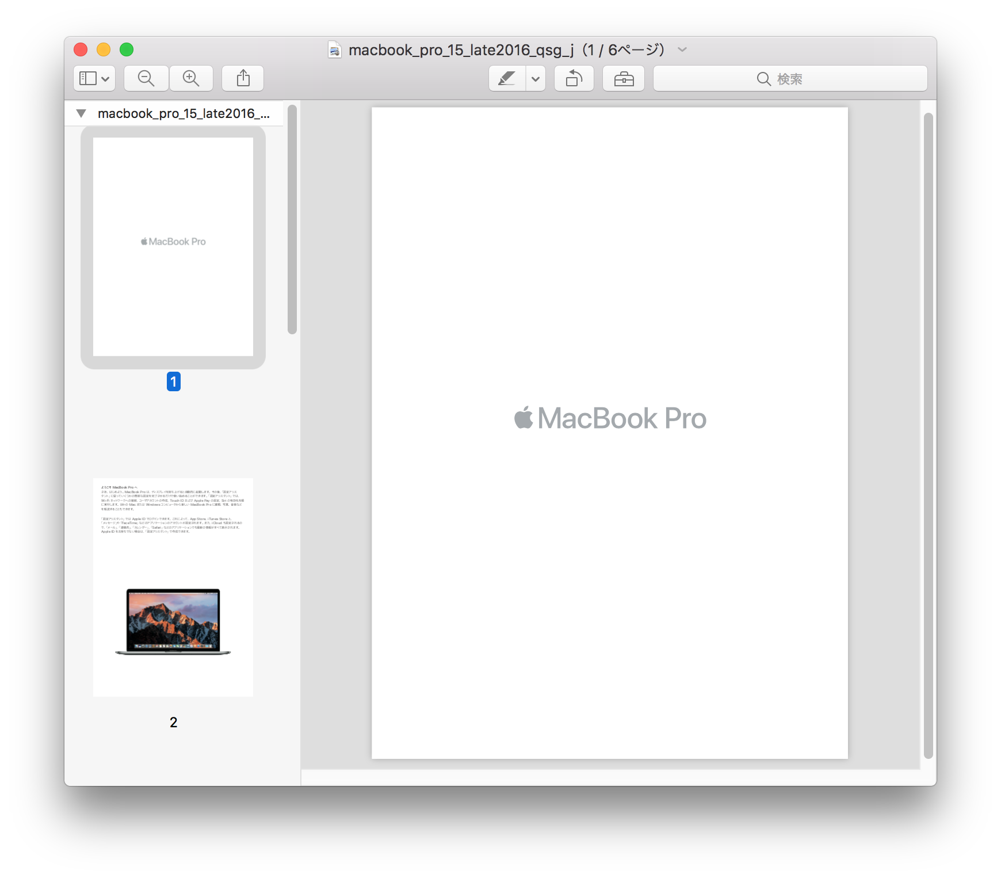The height and width of the screenshot is (878, 1001).
Task: Close the window with the red button
Action: pos(81,49)
